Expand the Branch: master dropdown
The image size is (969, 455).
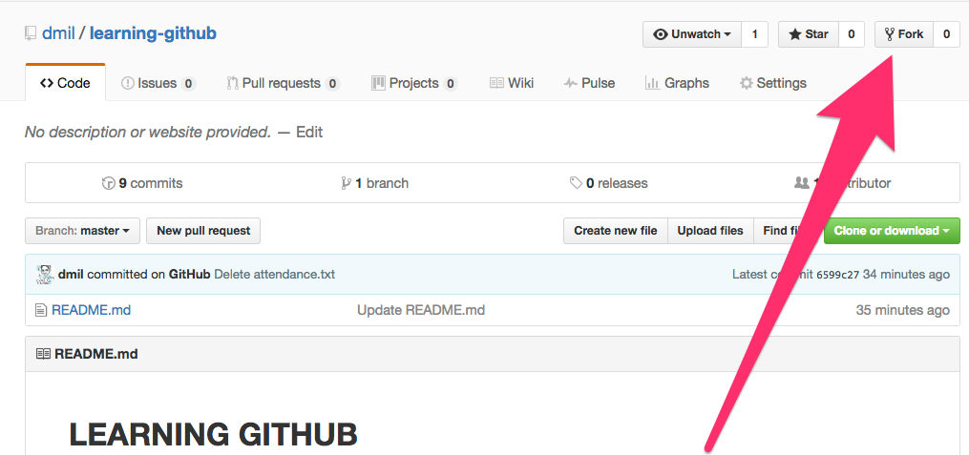click(x=83, y=231)
